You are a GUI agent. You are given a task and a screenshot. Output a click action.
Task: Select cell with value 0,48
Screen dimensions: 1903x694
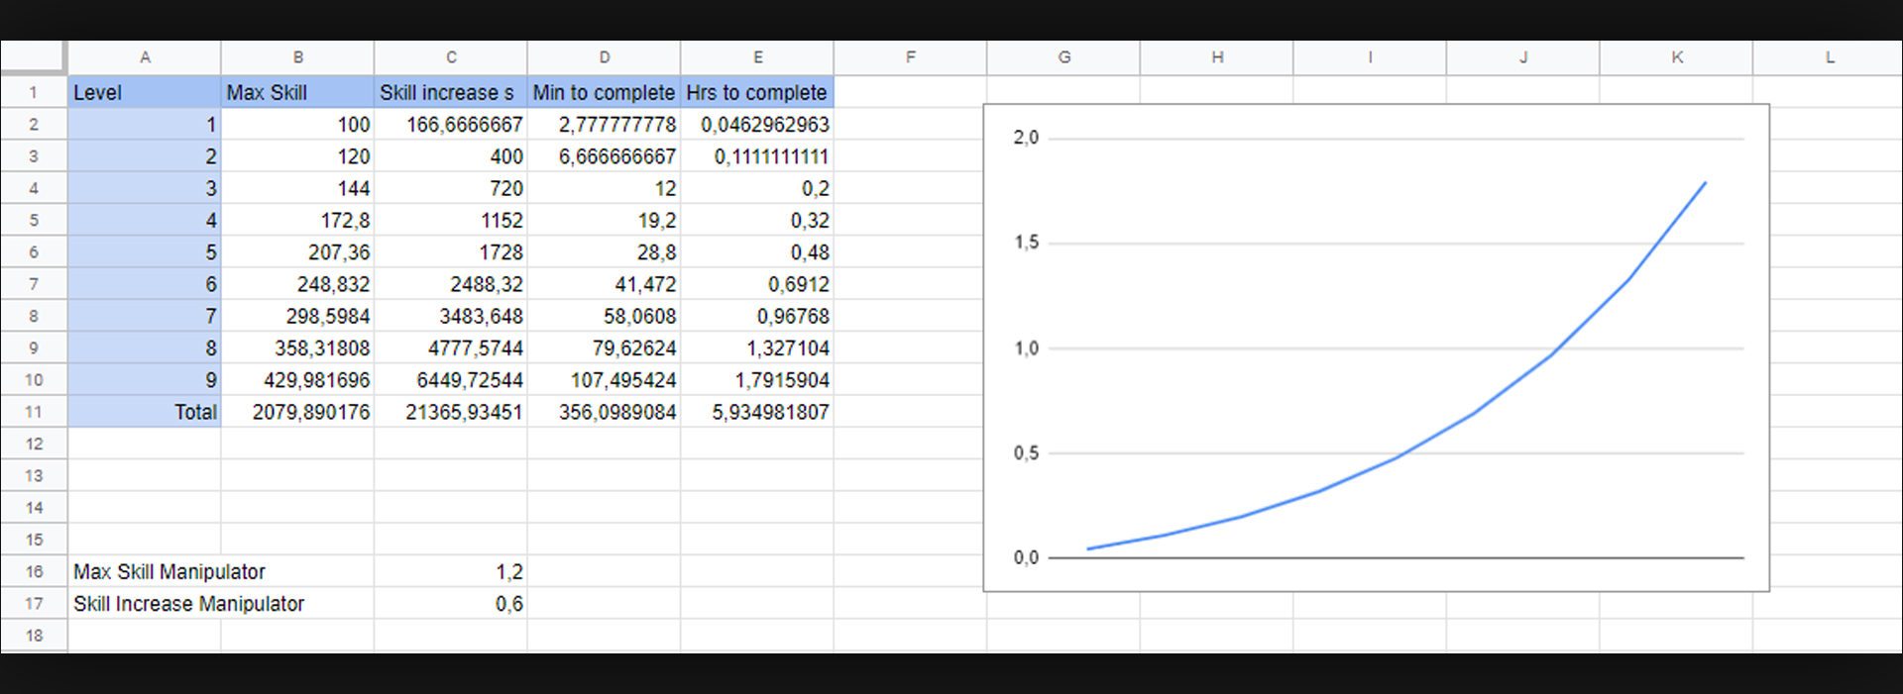pyautogui.click(x=757, y=251)
